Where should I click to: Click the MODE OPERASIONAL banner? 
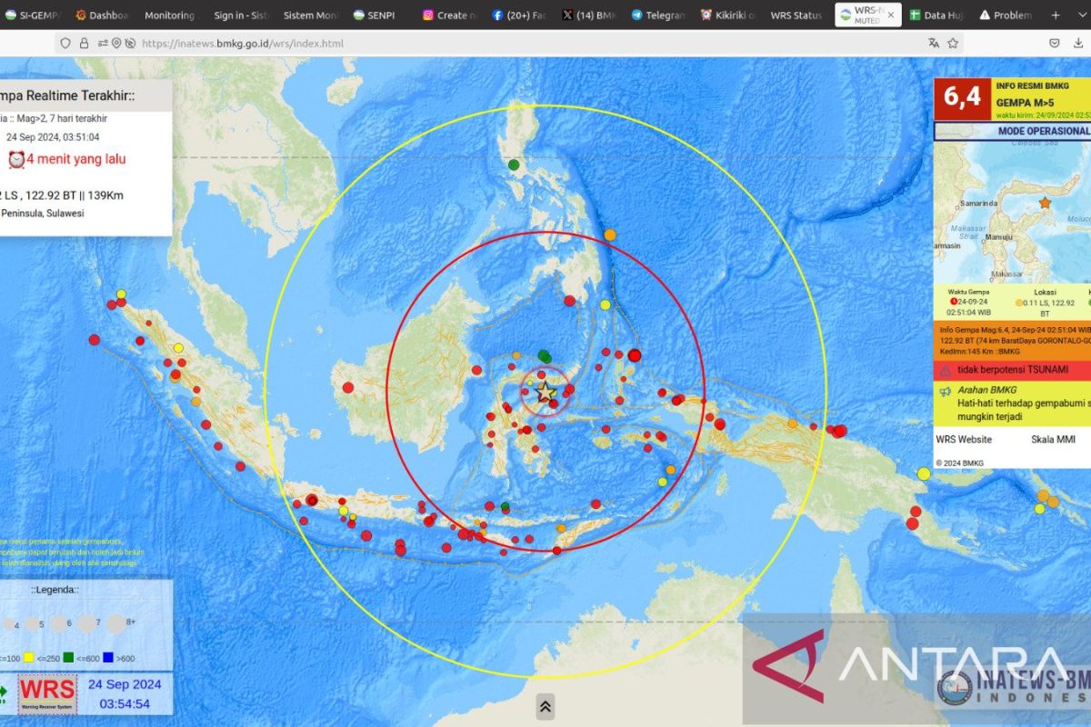[x=1013, y=131]
